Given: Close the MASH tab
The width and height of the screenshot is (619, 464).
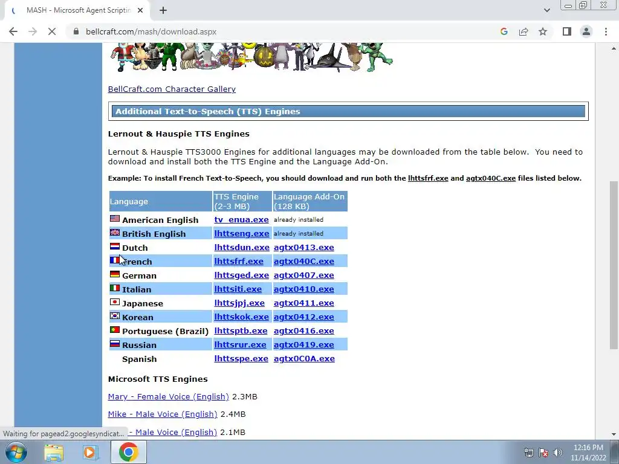Looking at the screenshot, I should tap(140, 10).
